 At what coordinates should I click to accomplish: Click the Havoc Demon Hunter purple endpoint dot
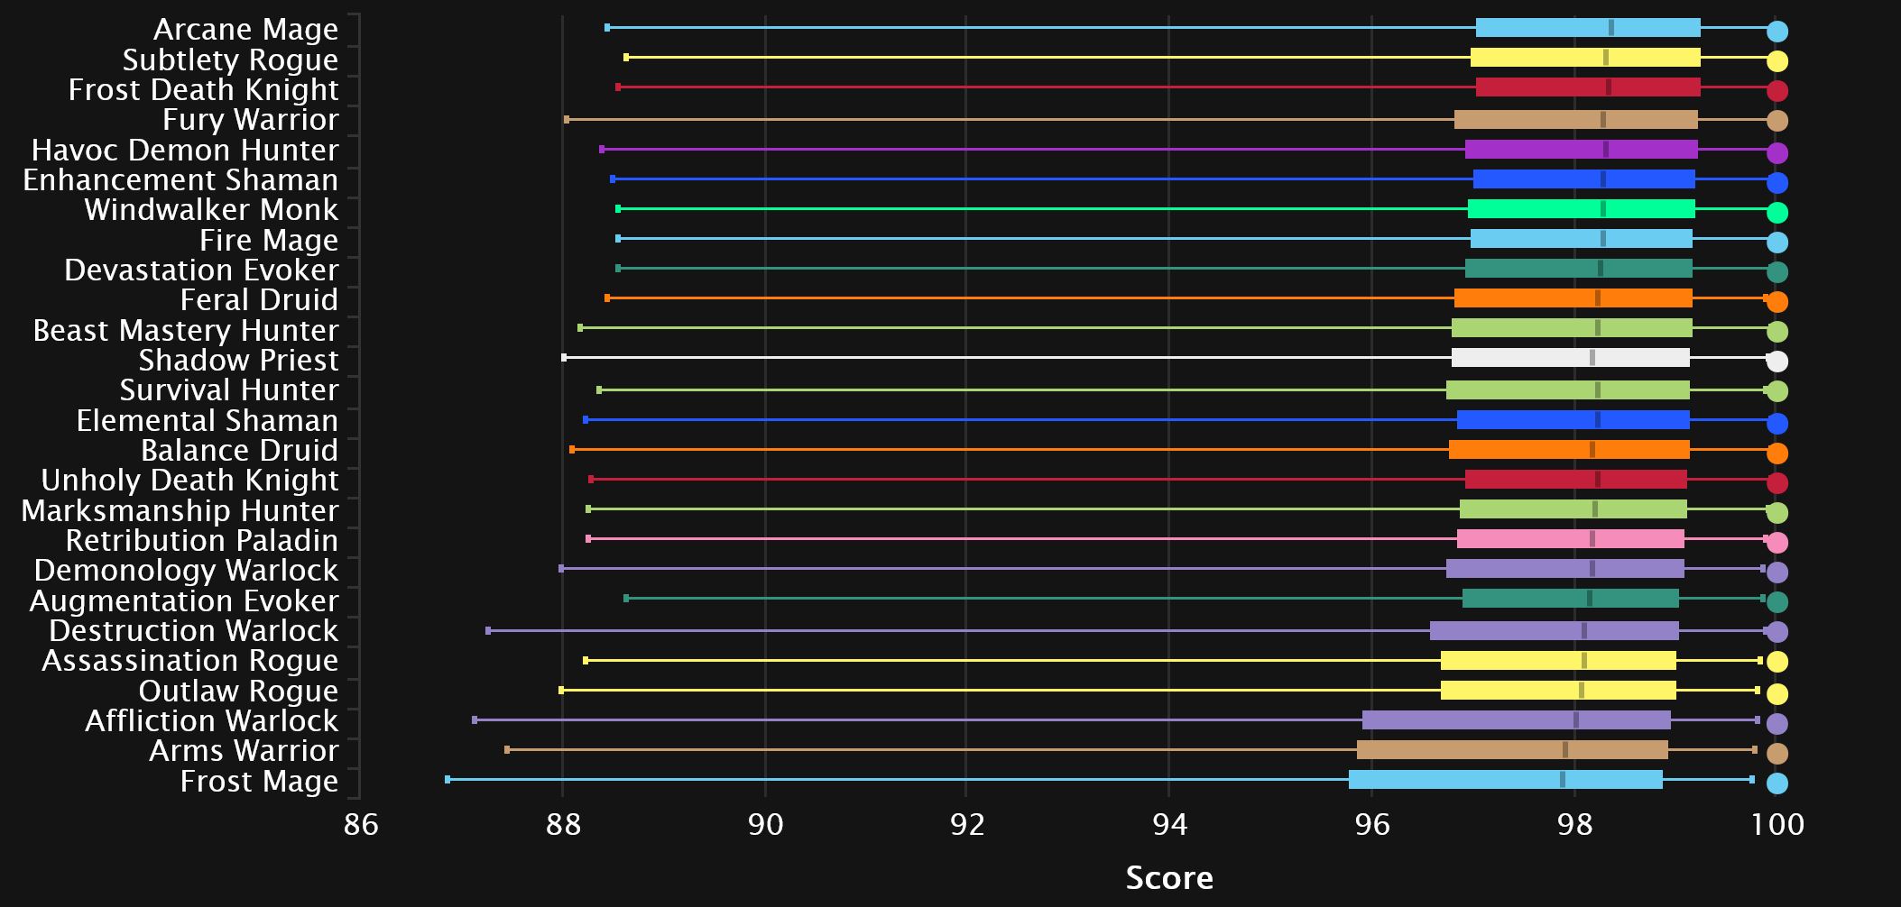(1776, 152)
